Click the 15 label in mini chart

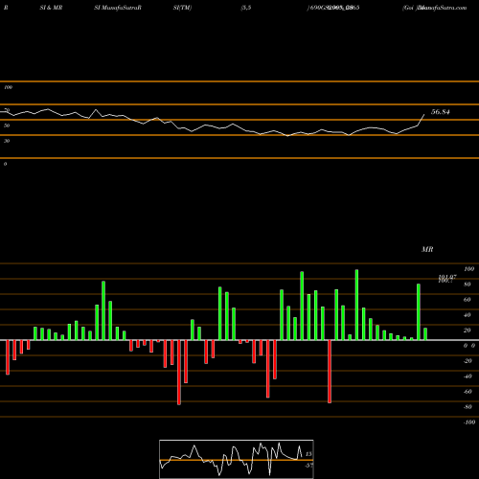tap(308, 454)
